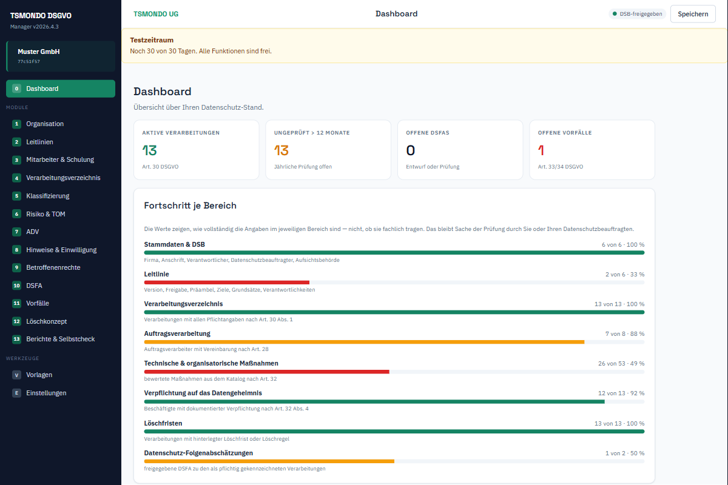Screen dimensions: 728x485
Task: Click the E badge for Einstellungen
Action: tap(16, 393)
